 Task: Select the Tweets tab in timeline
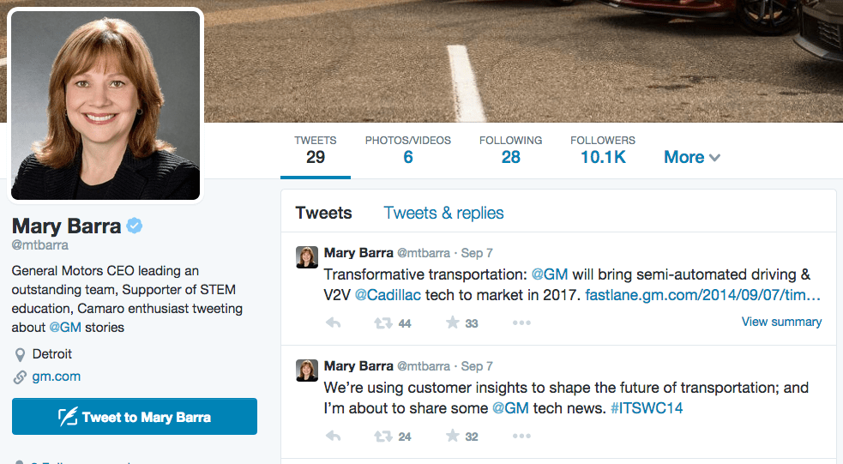pyautogui.click(x=323, y=213)
